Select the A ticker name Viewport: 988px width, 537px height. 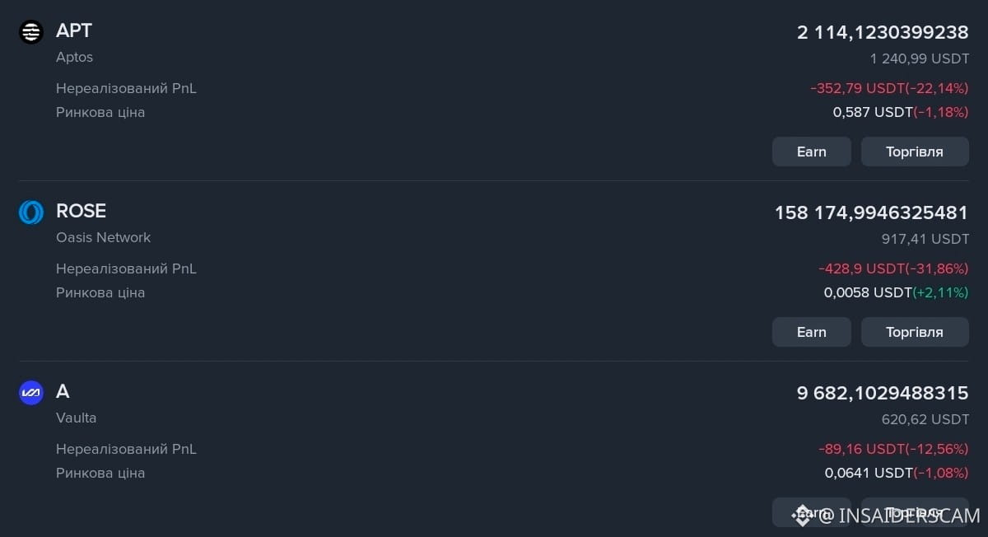click(63, 392)
